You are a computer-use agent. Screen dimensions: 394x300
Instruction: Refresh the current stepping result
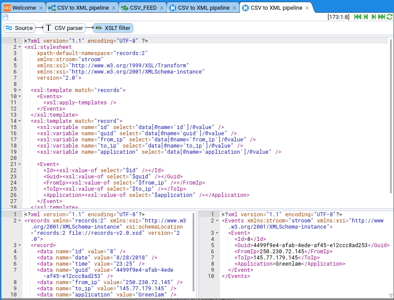pyautogui.click(x=389, y=17)
